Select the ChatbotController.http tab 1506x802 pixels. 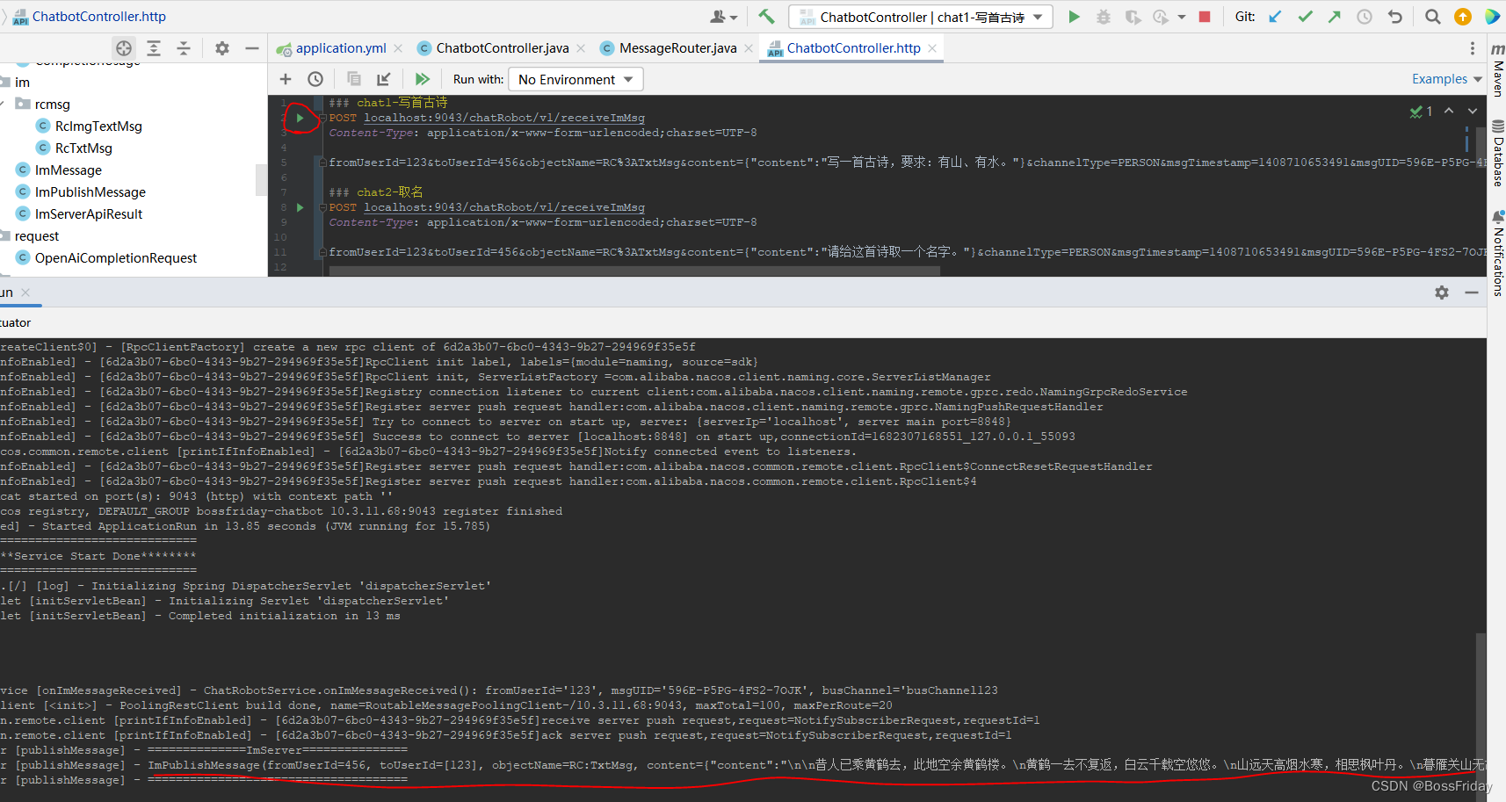coord(853,48)
